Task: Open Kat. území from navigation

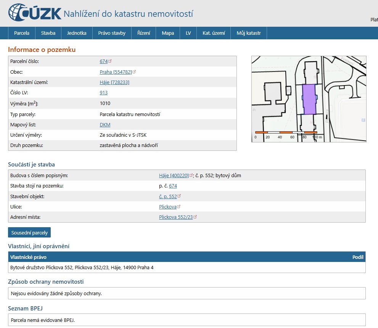Action: pyautogui.click(x=188, y=33)
